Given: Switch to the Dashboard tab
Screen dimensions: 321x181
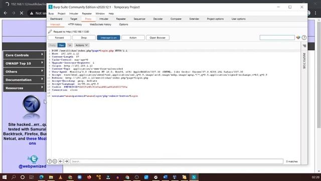Looking at the screenshot, I should [56, 19].
